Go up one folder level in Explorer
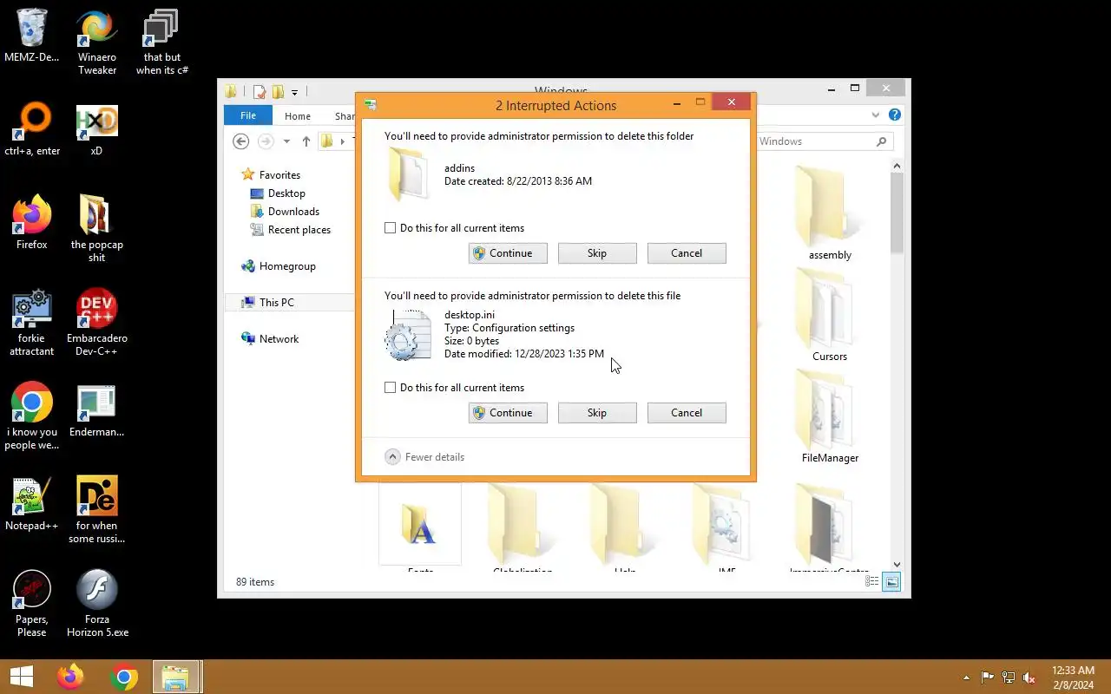Viewport: 1111px width, 694px height. [306, 141]
